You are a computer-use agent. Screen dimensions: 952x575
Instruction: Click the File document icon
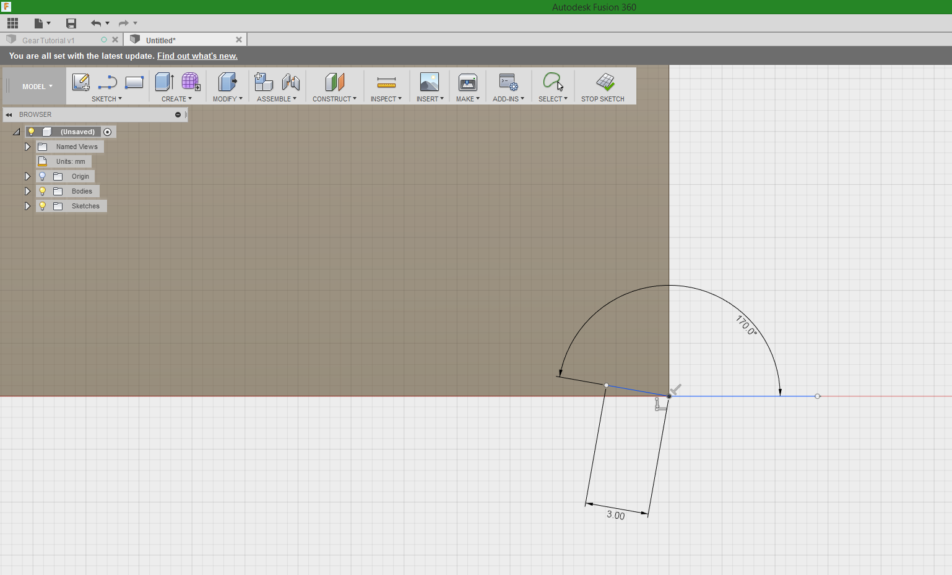38,23
